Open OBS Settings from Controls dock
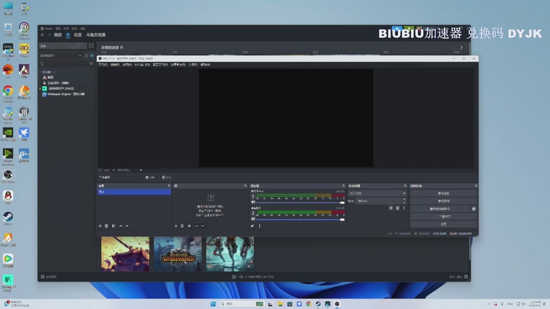Image resolution: width=550 pixels, height=309 pixels. pyautogui.click(x=443, y=225)
